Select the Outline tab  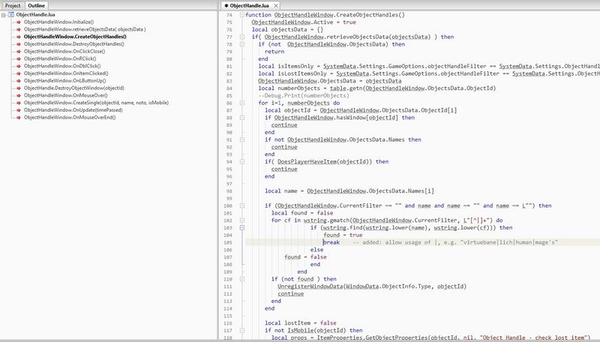click(36, 6)
